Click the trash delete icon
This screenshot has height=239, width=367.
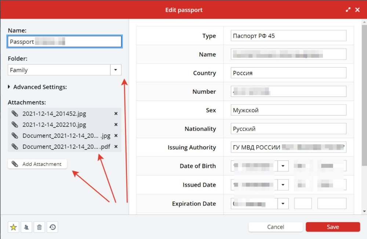[x=39, y=227]
